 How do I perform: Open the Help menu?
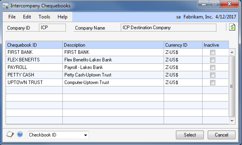point(62,17)
